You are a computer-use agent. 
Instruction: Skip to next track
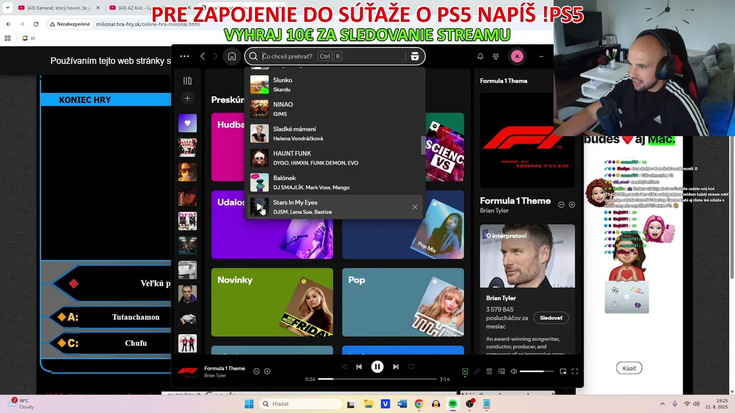tap(396, 367)
